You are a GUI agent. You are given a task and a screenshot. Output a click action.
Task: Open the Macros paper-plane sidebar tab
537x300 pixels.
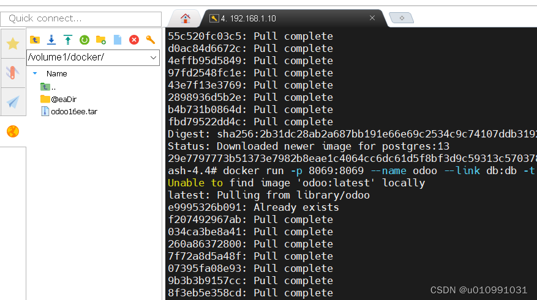pyautogui.click(x=13, y=101)
